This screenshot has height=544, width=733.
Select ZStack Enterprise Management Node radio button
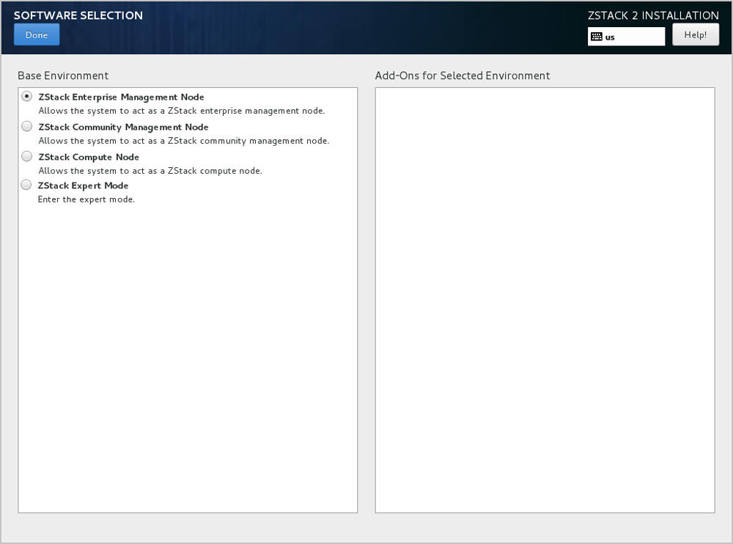click(27, 96)
